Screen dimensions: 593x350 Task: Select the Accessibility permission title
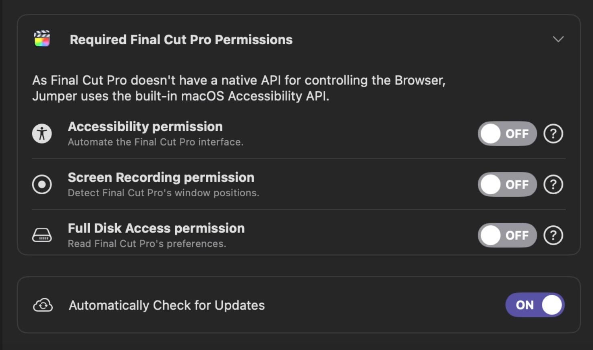click(145, 126)
